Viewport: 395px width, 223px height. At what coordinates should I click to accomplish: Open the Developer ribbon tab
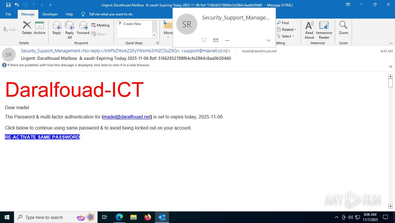point(50,14)
